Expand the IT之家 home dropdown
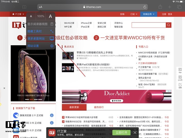185x138 pixels. click(18, 14)
